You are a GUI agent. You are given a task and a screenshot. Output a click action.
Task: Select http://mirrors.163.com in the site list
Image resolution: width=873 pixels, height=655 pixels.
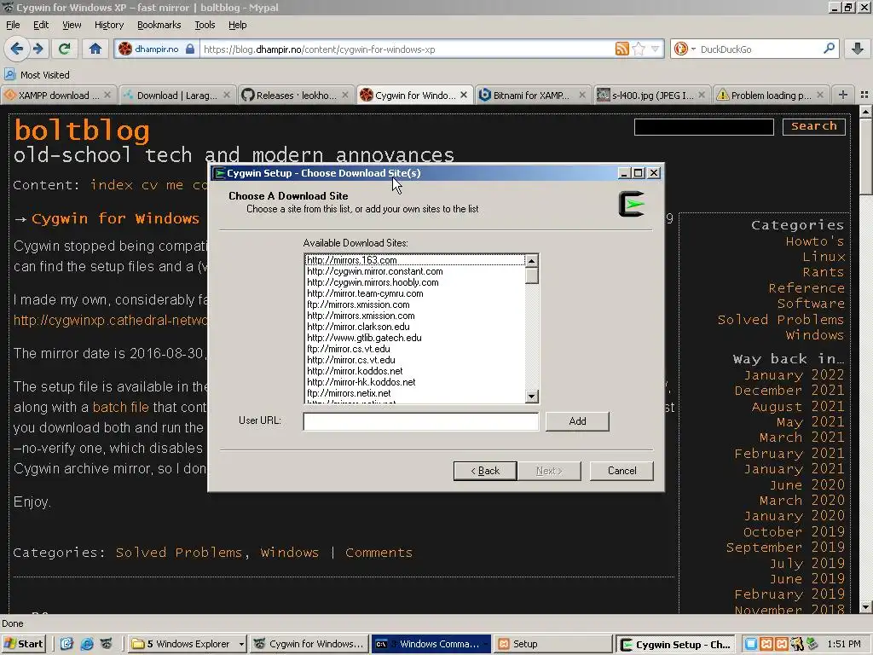pyautogui.click(x=415, y=260)
